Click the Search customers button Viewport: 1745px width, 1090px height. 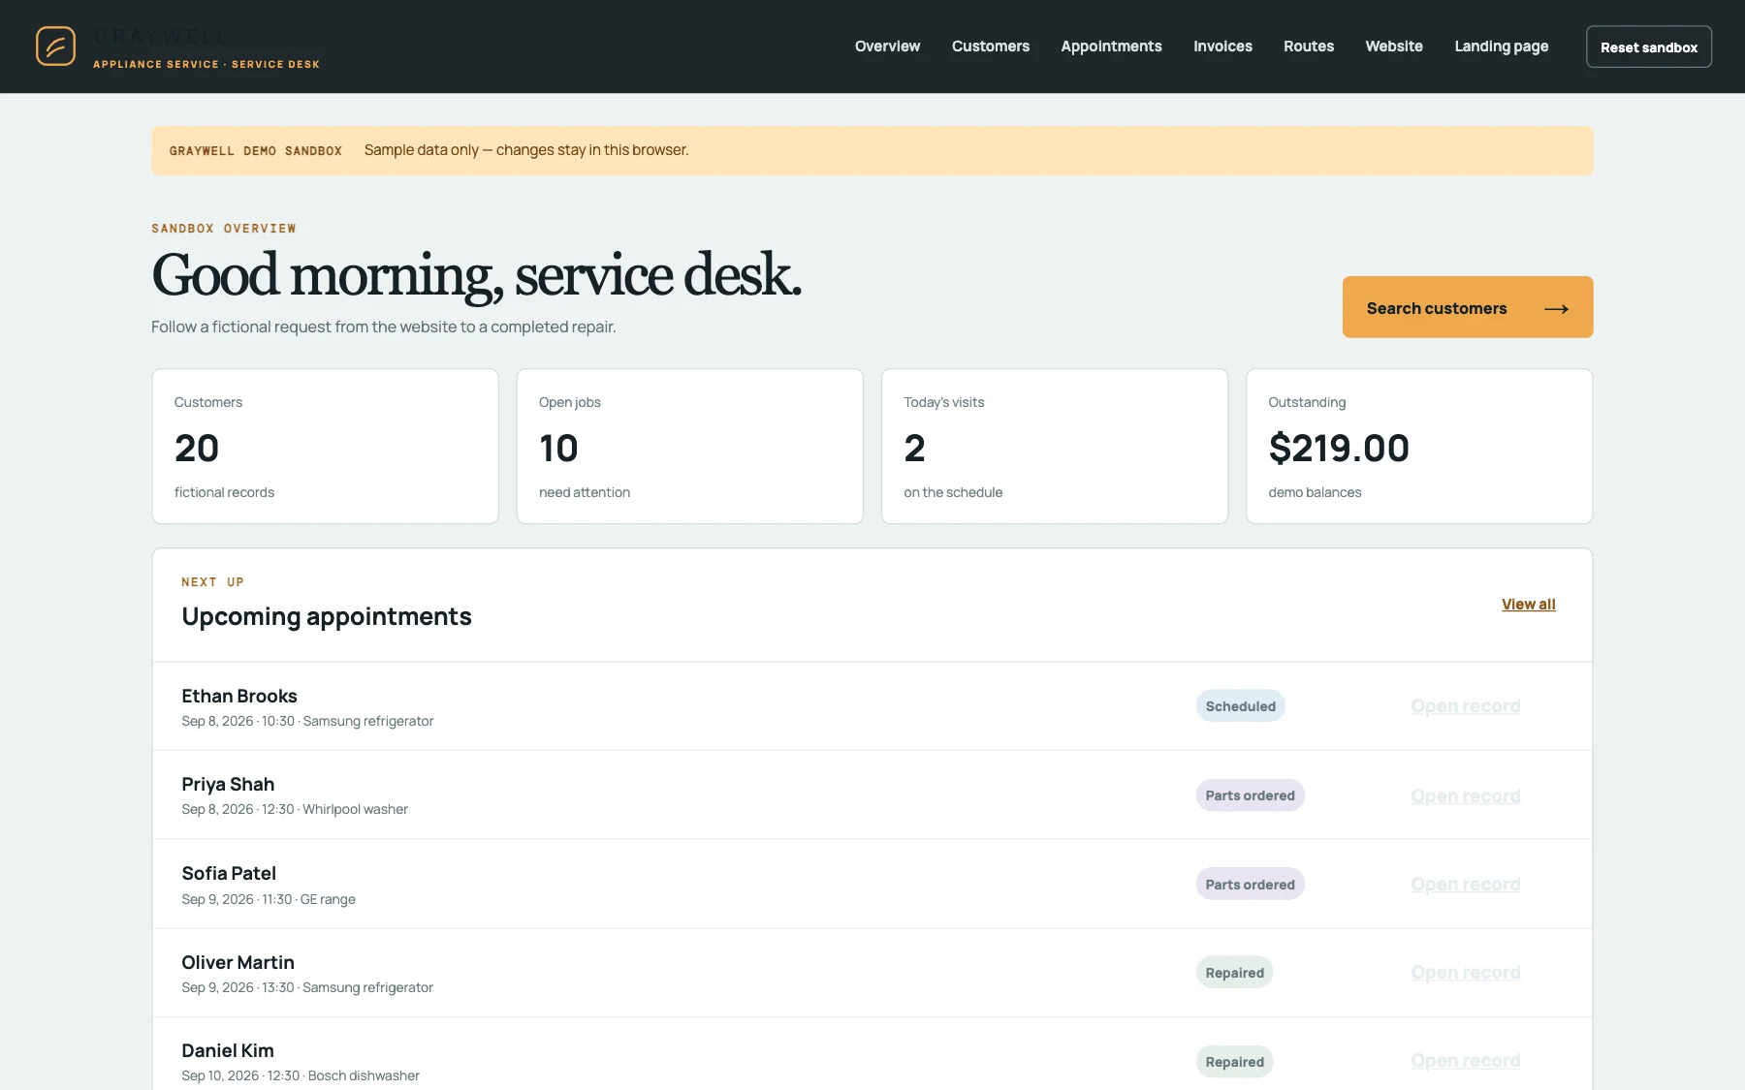[1467, 307]
